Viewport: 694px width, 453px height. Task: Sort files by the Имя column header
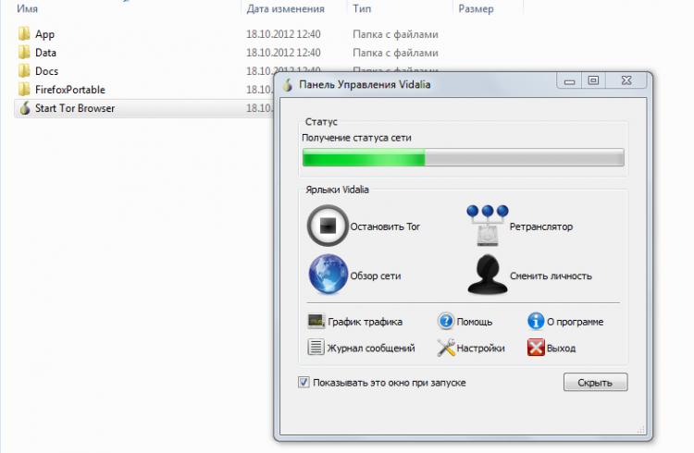pos(27,8)
